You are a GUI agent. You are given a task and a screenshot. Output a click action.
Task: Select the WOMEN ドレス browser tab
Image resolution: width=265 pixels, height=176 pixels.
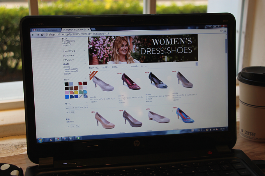(75, 30)
